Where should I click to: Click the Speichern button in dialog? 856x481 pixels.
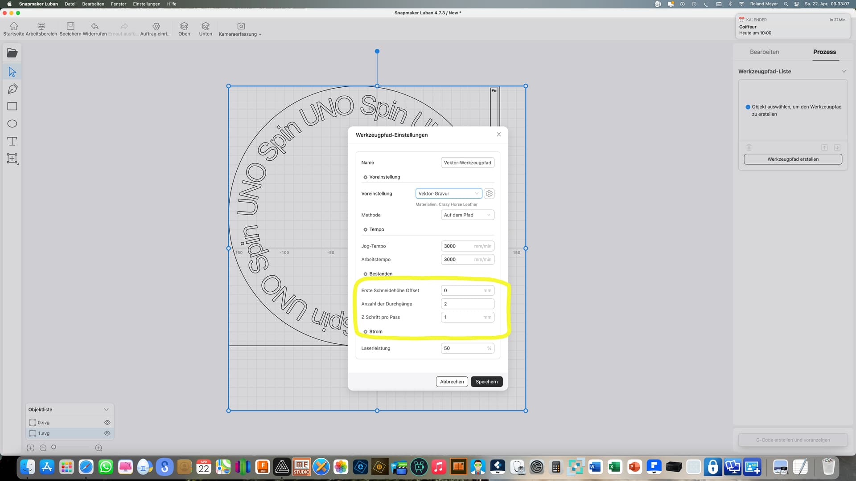click(486, 382)
